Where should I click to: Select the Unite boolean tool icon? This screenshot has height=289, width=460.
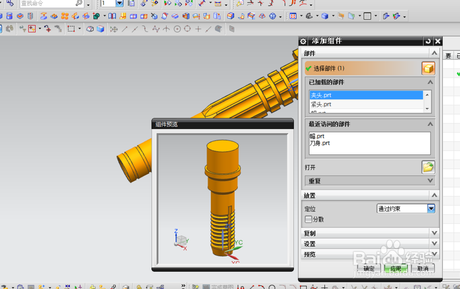tap(96, 16)
